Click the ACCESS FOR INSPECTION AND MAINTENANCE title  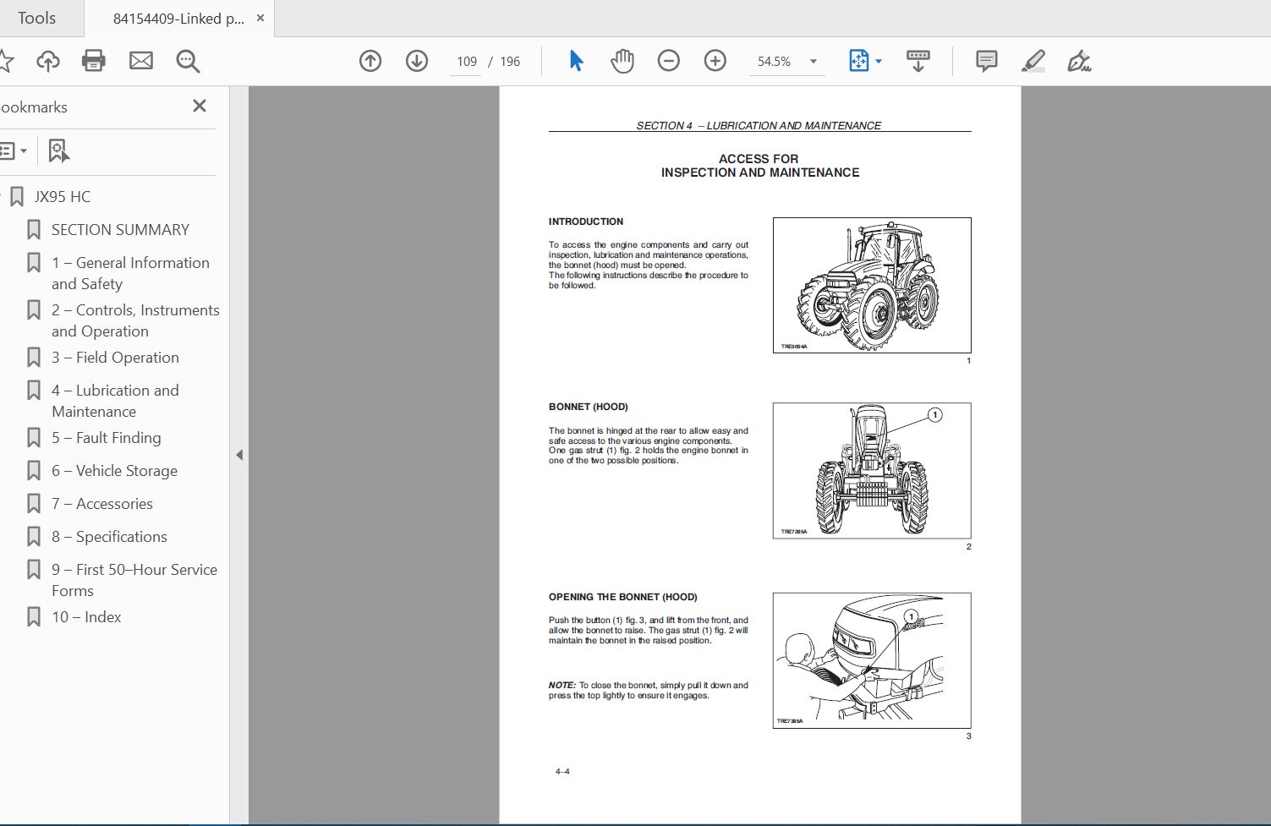pos(759,166)
